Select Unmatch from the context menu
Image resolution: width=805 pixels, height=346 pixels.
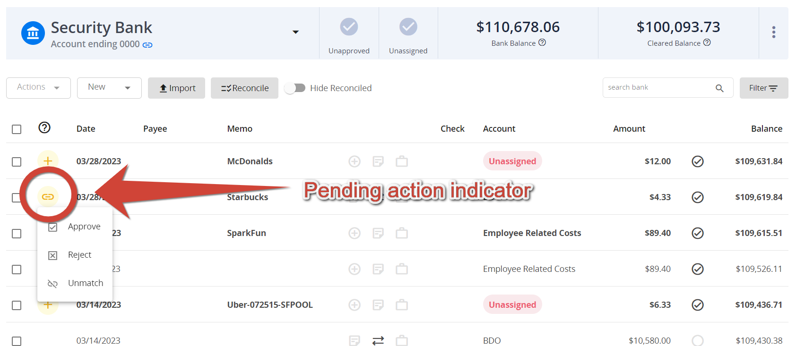click(75, 283)
